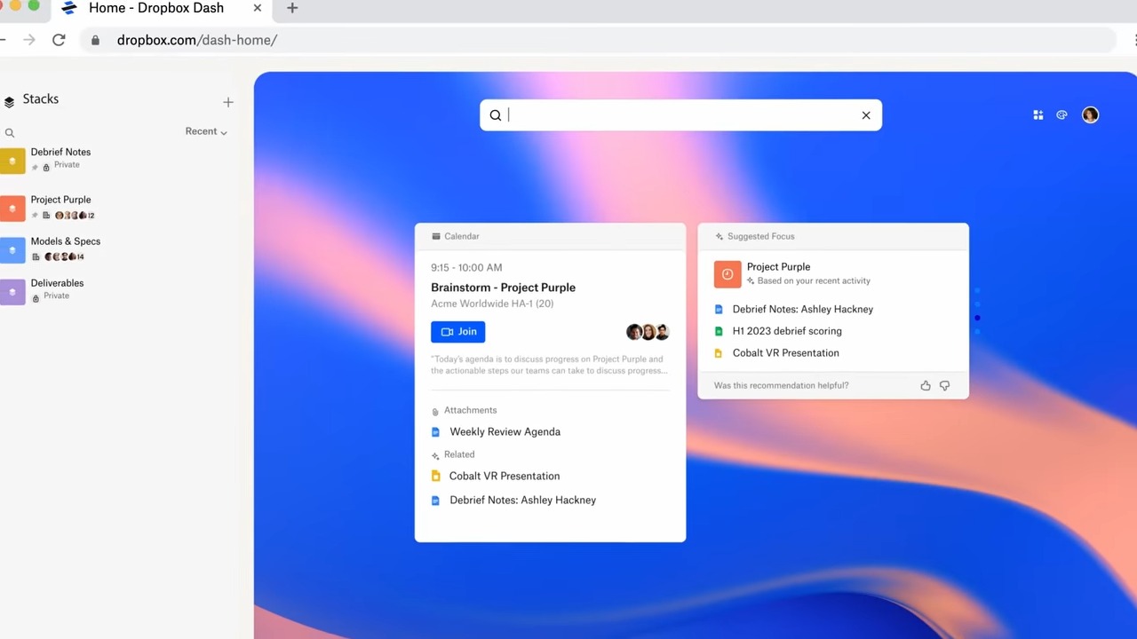Viewport: 1137px width, 639px height.
Task: Click the lock icon beside Debrief Notes
Action: point(45,166)
